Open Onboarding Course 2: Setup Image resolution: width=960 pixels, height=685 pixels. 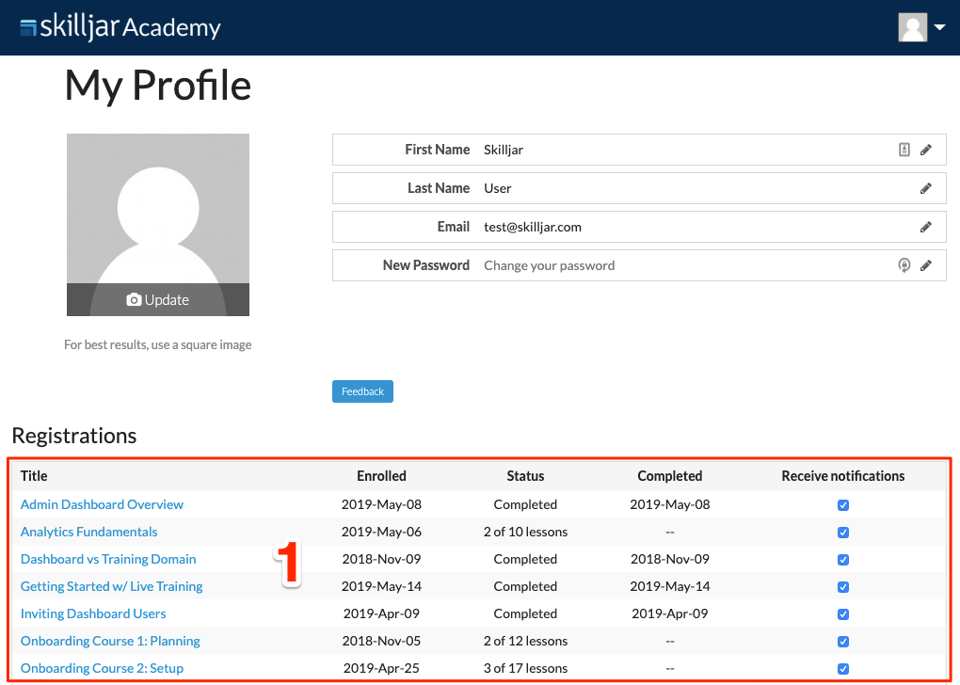click(x=102, y=668)
